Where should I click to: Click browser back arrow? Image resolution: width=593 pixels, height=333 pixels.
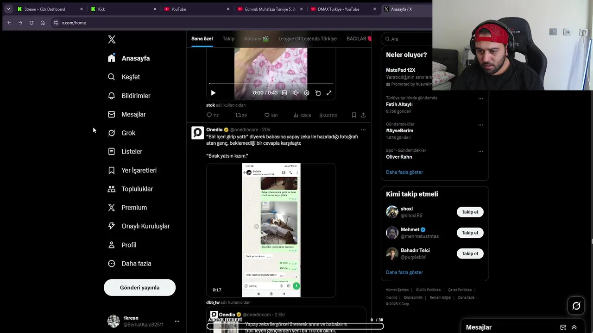click(x=9, y=23)
